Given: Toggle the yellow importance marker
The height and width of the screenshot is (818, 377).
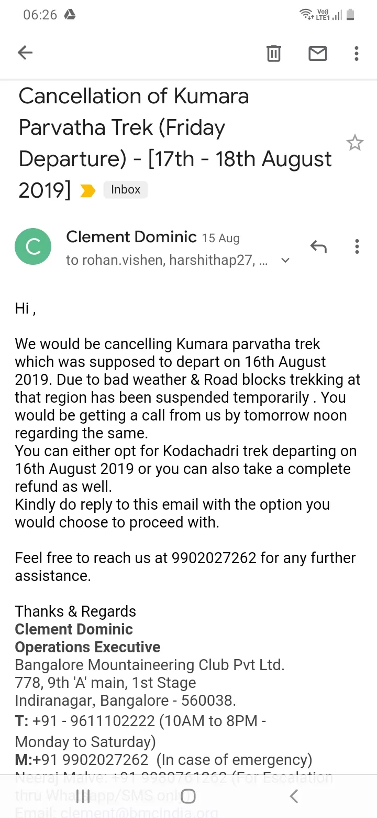Looking at the screenshot, I should [x=88, y=191].
